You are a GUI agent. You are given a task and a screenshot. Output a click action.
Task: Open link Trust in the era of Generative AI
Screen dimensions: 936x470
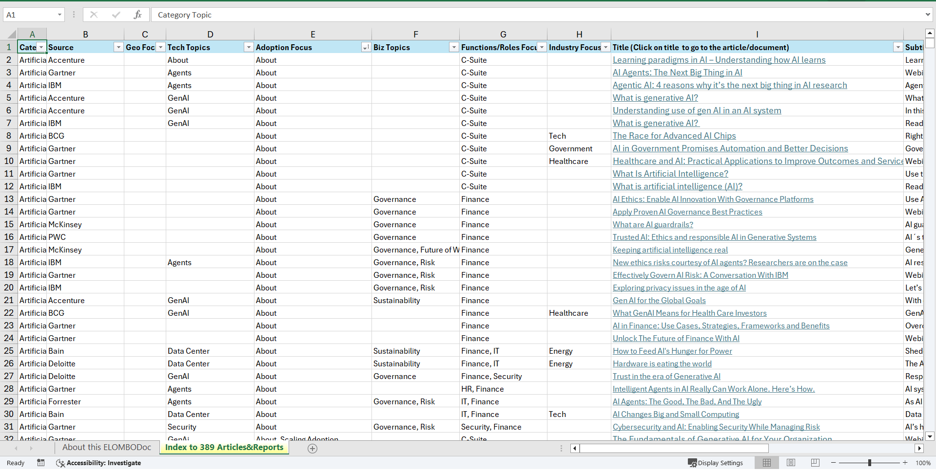point(666,376)
